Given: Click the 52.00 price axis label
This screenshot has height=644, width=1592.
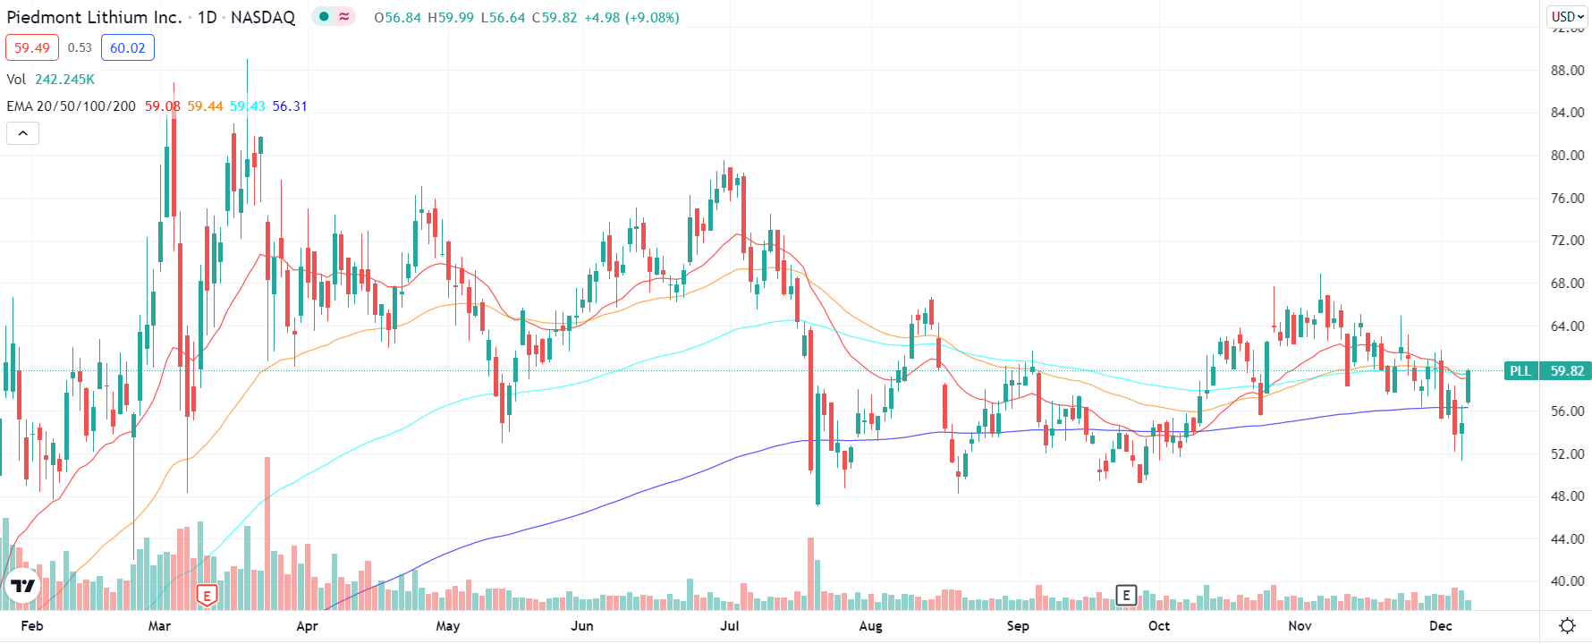Looking at the screenshot, I should tap(1567, 453).
